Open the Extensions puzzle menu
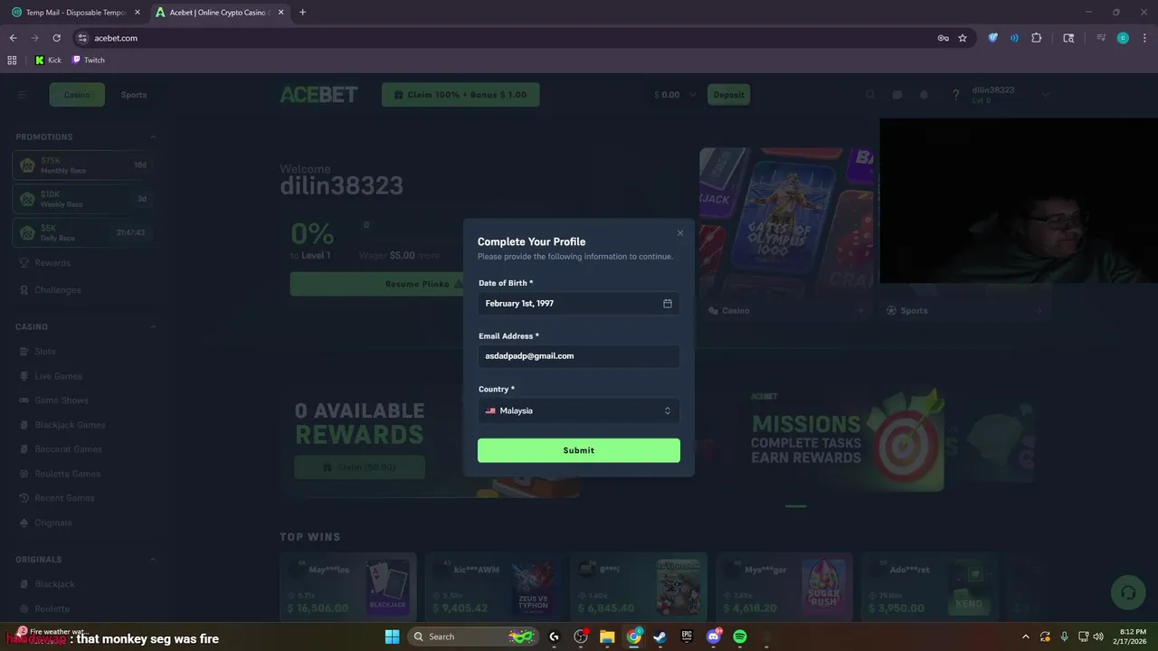1158x651 pixels. pos(1037,38)
